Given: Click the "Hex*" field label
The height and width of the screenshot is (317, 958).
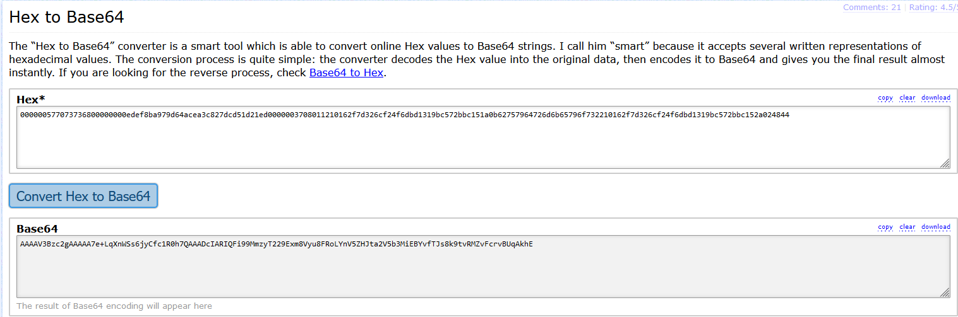Looking at the screenshot, I should pos(31,100).
